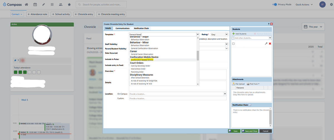The width and height of the screenshot is (334, 140).
Task: Open the help question mark in the dialog header
Action: point(269,24)
